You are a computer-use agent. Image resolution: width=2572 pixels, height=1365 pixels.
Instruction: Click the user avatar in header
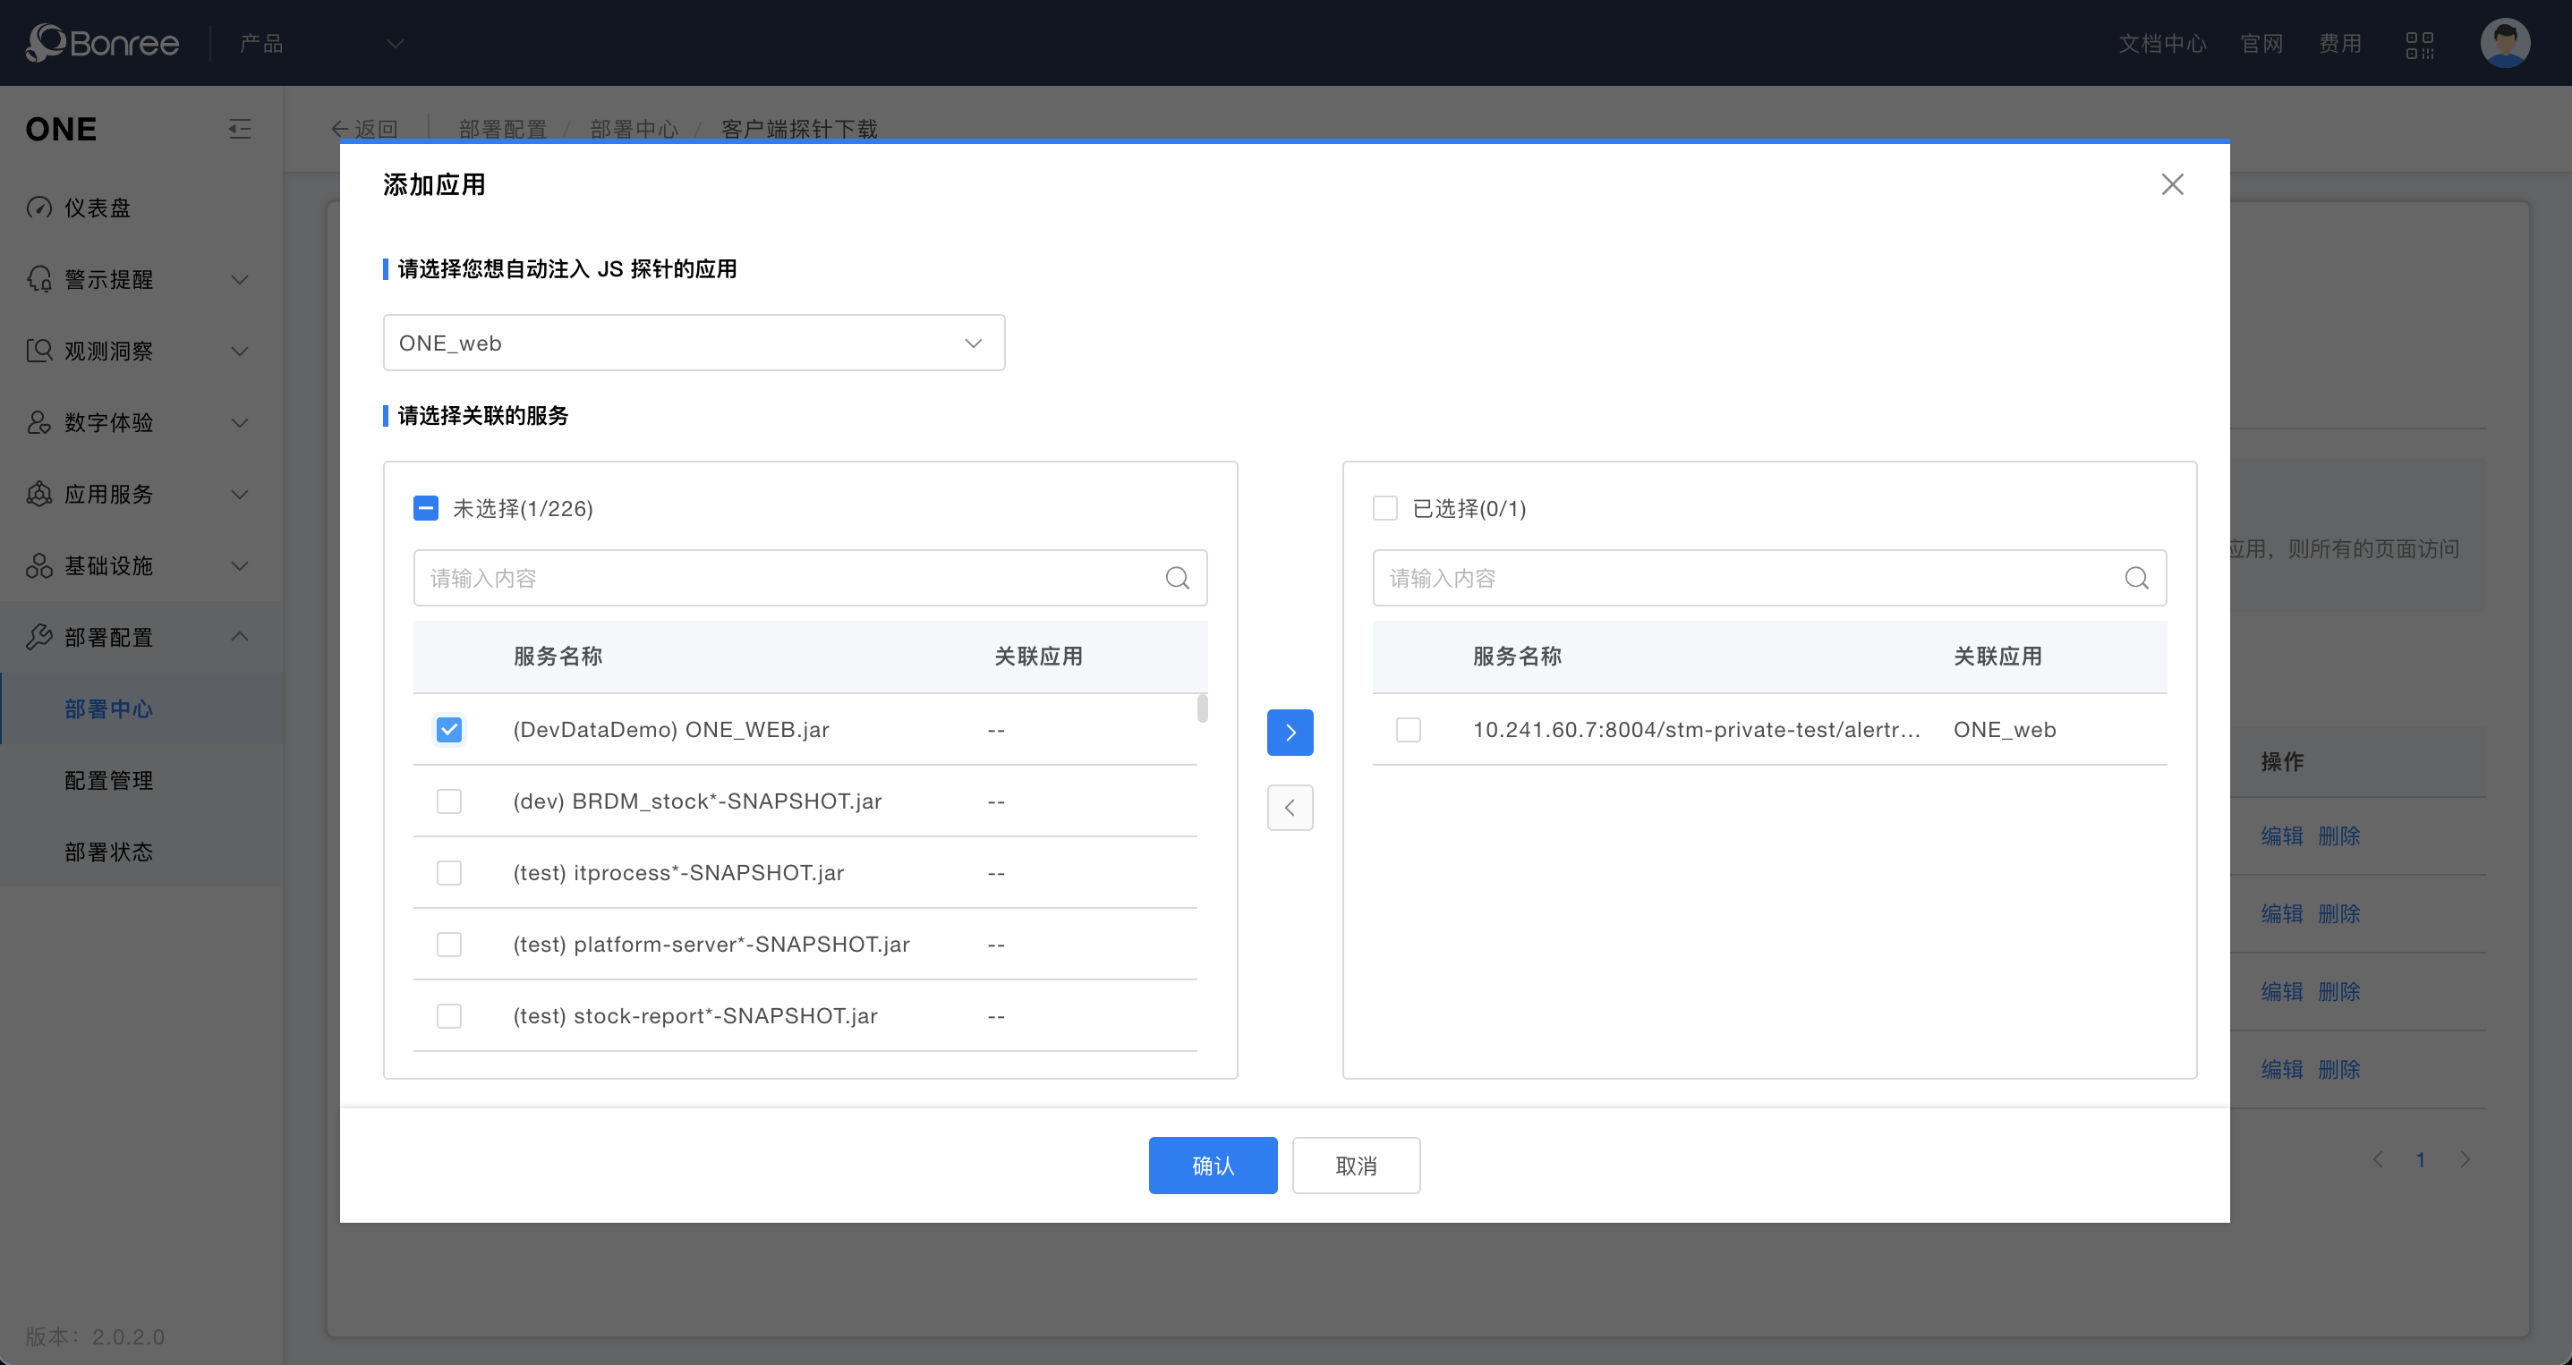point(2504,44)
